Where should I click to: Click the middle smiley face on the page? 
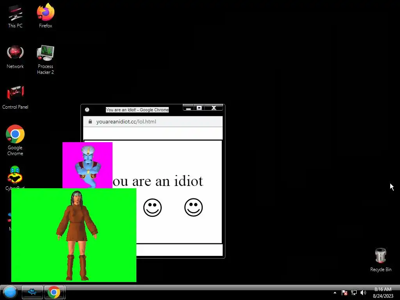pos(152,207)
